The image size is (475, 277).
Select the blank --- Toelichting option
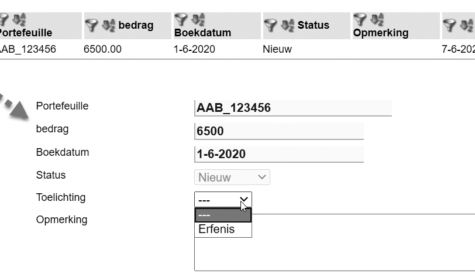click(223, 215)
